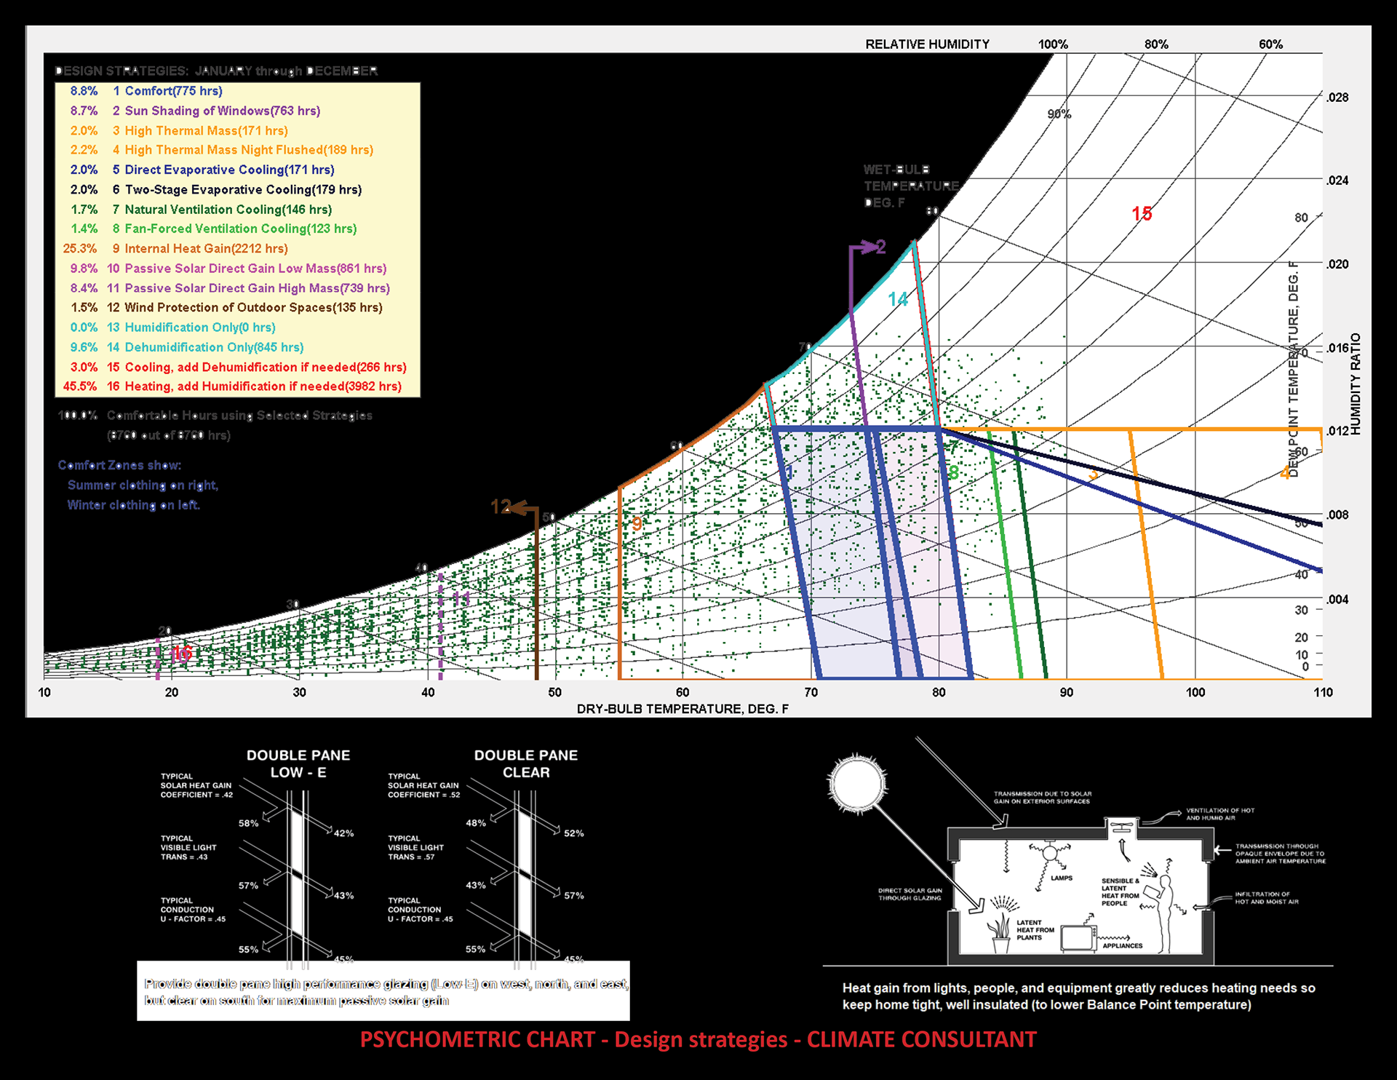Click the red Psychometric Chart title text
The height and width of the screenshot is (1080, 1397).
click(x=698, y=1039)
